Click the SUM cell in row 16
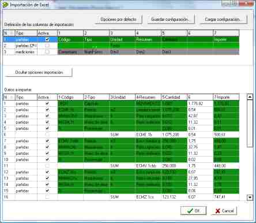 coord(122,197)
